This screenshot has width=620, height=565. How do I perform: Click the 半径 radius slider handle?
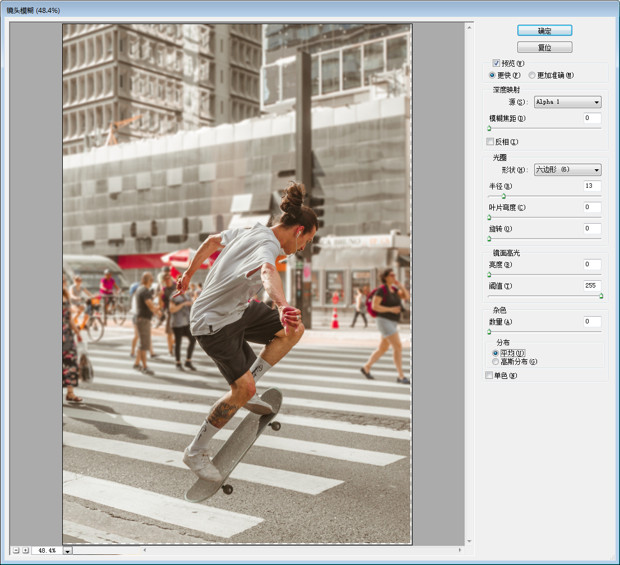pyautogui.click(x=503, y=196)
